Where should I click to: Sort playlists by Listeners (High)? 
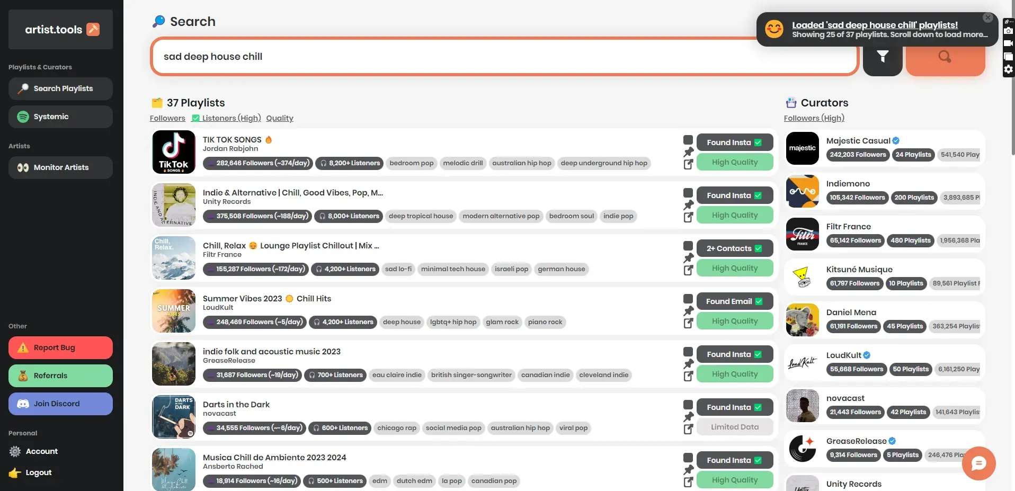tap(226, 118)
